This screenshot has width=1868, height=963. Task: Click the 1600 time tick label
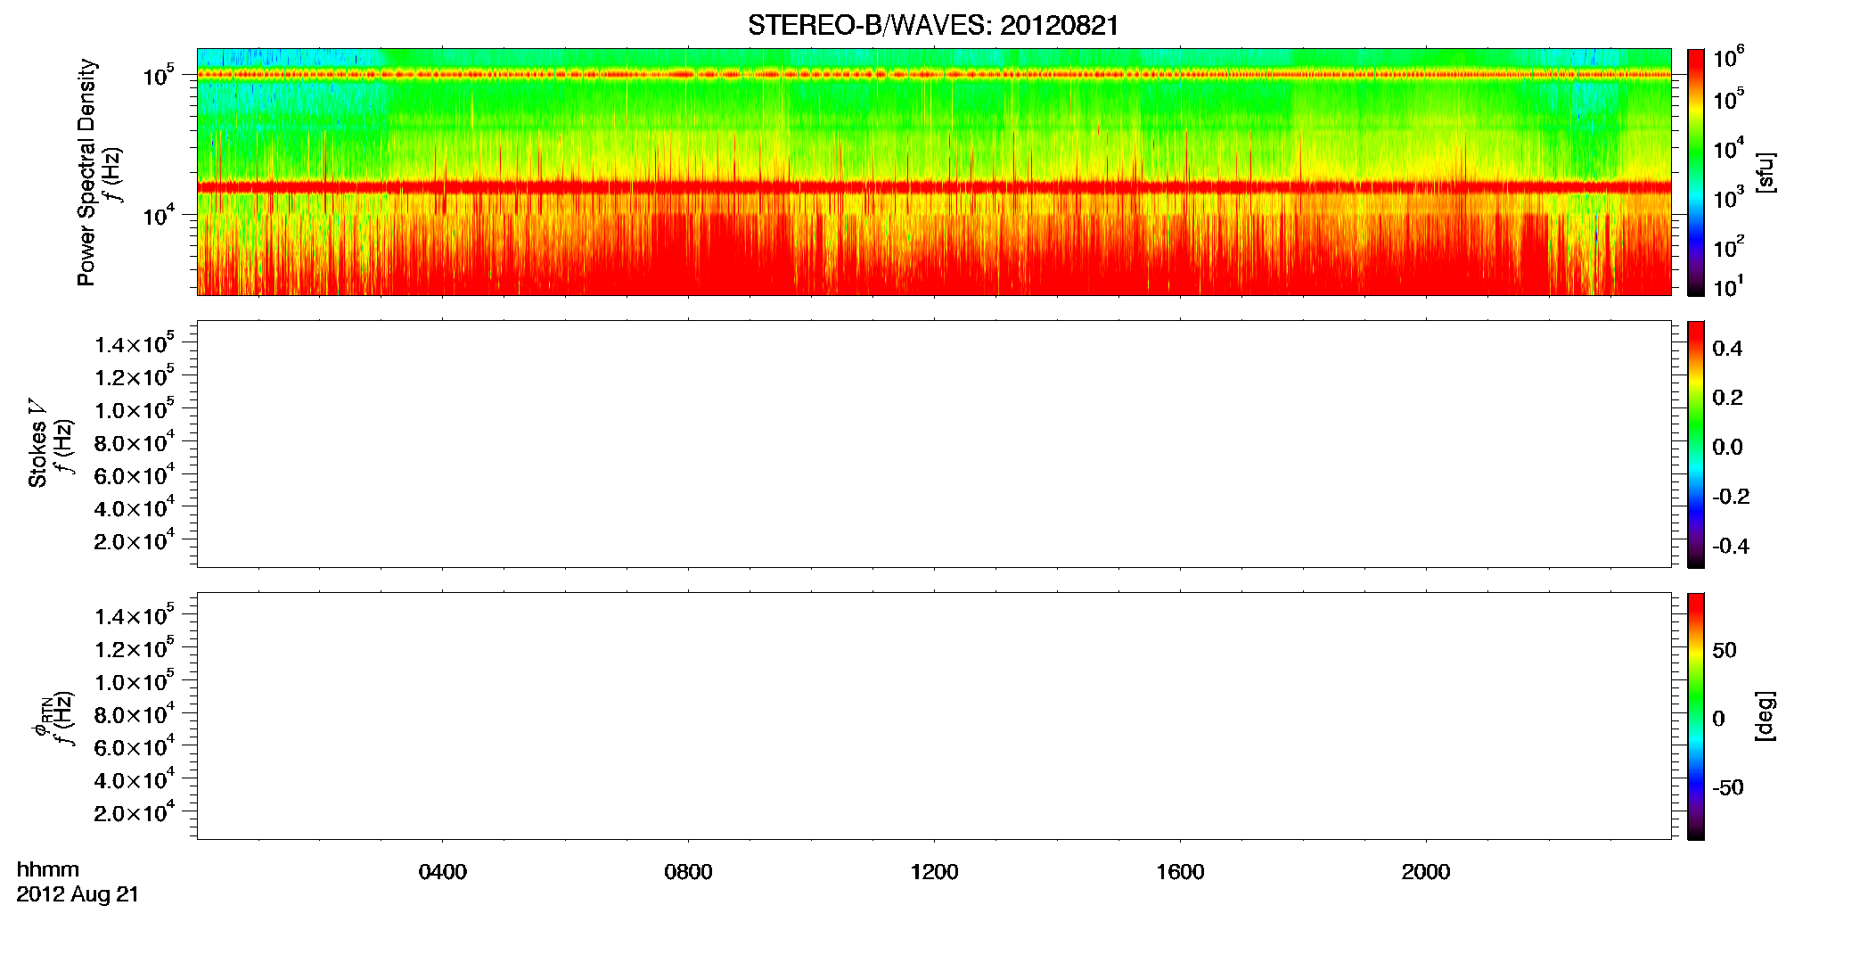[1180, 872]
